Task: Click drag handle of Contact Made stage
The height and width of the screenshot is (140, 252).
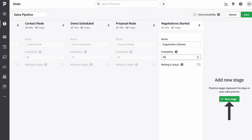Action: tap(63, 25)
